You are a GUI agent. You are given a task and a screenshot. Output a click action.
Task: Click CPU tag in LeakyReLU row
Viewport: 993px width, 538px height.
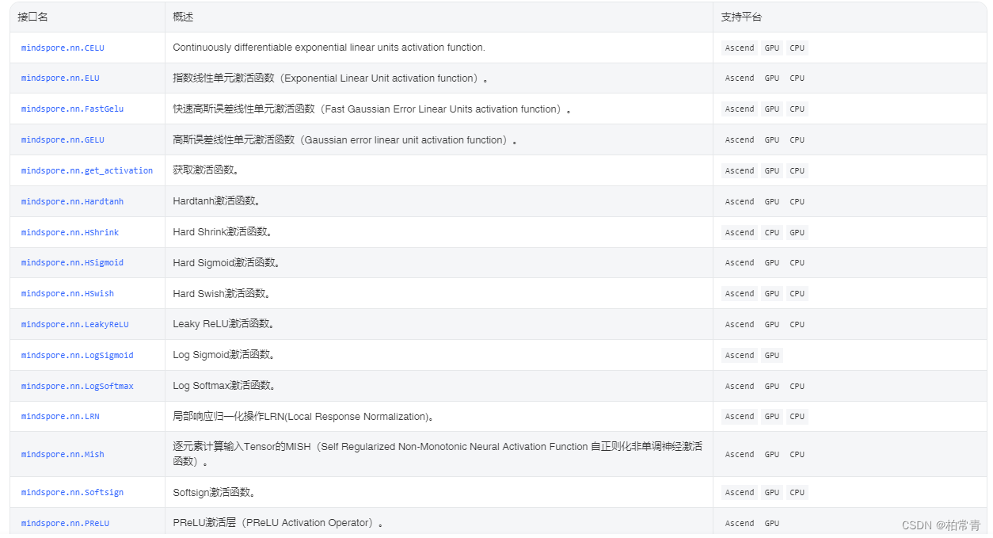click(797, 325)
